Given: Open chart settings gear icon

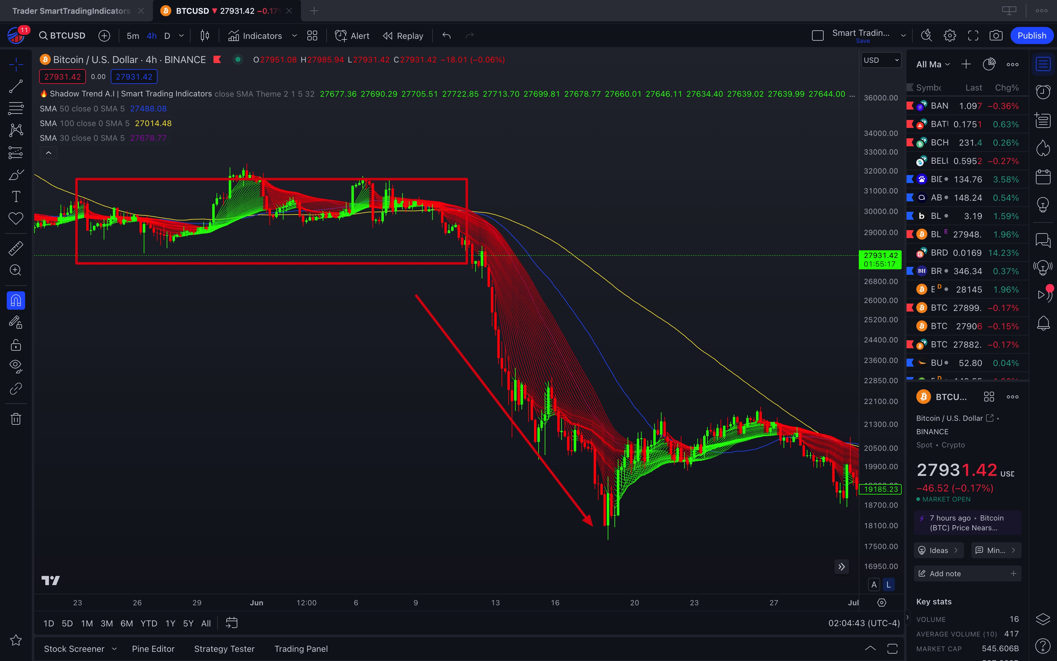Looking at the screenshot, I should click(950, 36).
